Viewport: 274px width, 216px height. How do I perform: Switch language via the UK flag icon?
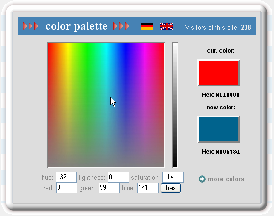[166, 26]
